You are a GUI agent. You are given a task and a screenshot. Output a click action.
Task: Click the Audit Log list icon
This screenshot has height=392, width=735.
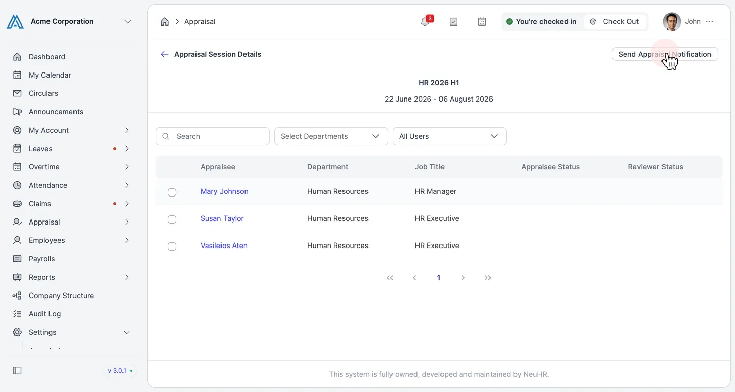[x=17, y=314]
